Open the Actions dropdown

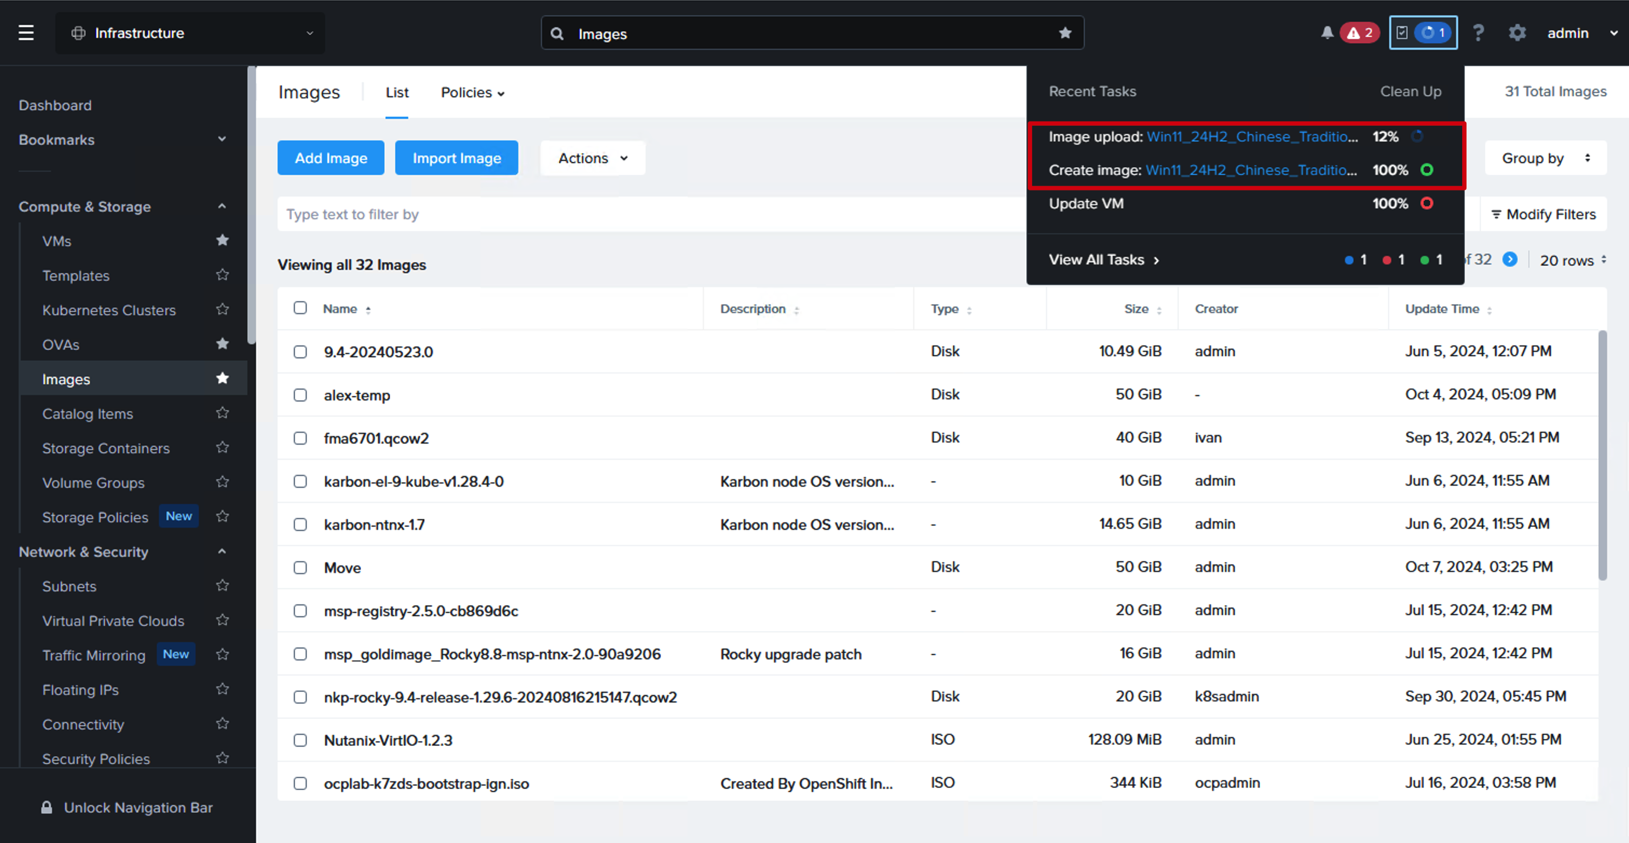click(x=593, y=158)
